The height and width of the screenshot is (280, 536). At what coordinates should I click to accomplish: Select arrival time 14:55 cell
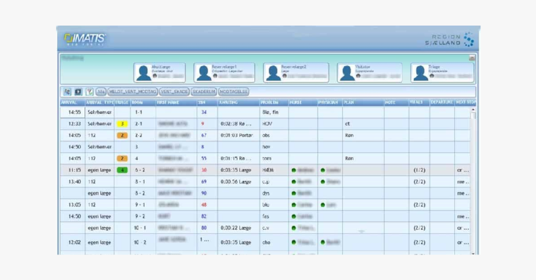[72, 112]
